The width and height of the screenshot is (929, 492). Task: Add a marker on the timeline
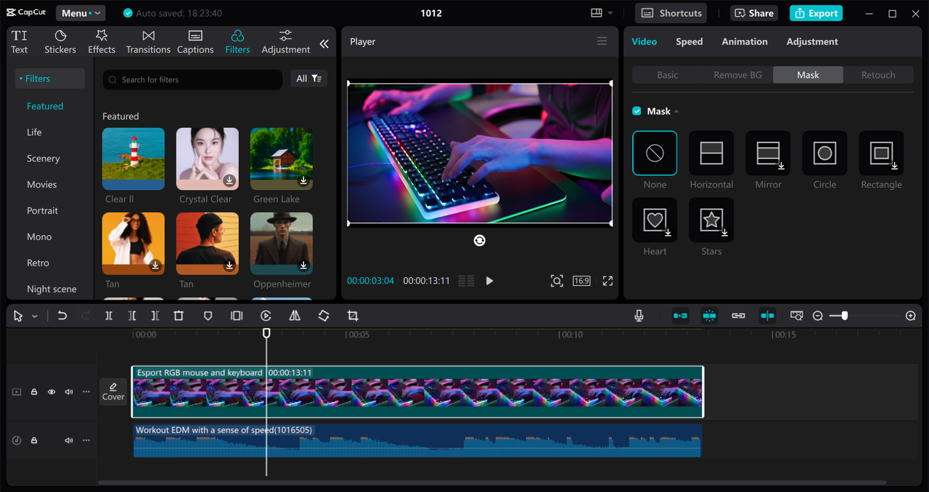click(x=208, y=316)
